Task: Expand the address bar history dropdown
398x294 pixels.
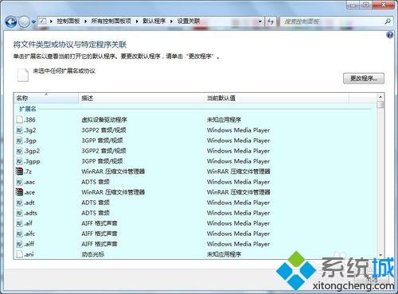Action: click(x=260, y=21)
